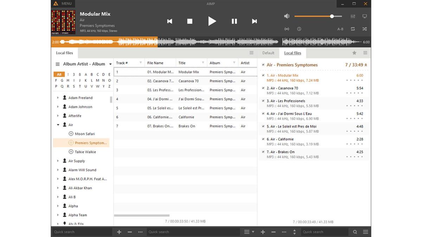Mark current playlist as favorite with star icon
Image resolution: width=422 pixels, height=237 pixels.
click(x=354, y=53)
